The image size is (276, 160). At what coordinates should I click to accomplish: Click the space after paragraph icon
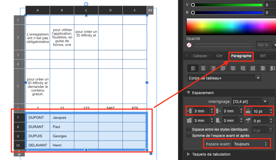(x=248, y=120)
